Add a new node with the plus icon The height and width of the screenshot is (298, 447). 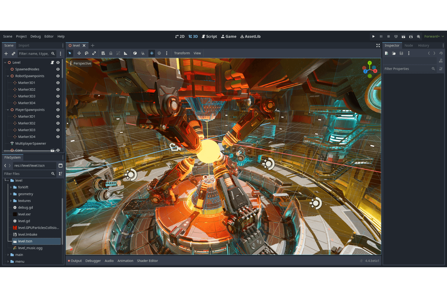point(6,53)
